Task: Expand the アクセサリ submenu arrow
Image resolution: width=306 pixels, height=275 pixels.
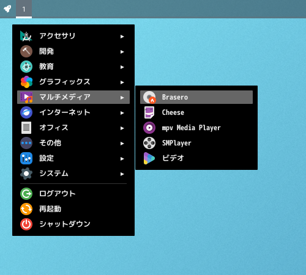Action: click(x=122, y=37)
